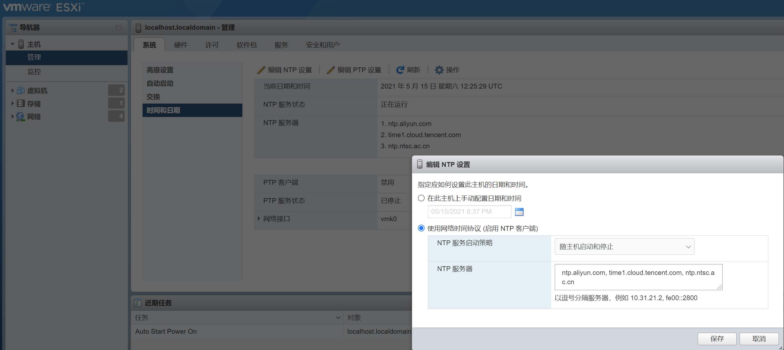Click the host device icon in navigator
The height and width of the screenshot is (350, 784).
(21, 44)
